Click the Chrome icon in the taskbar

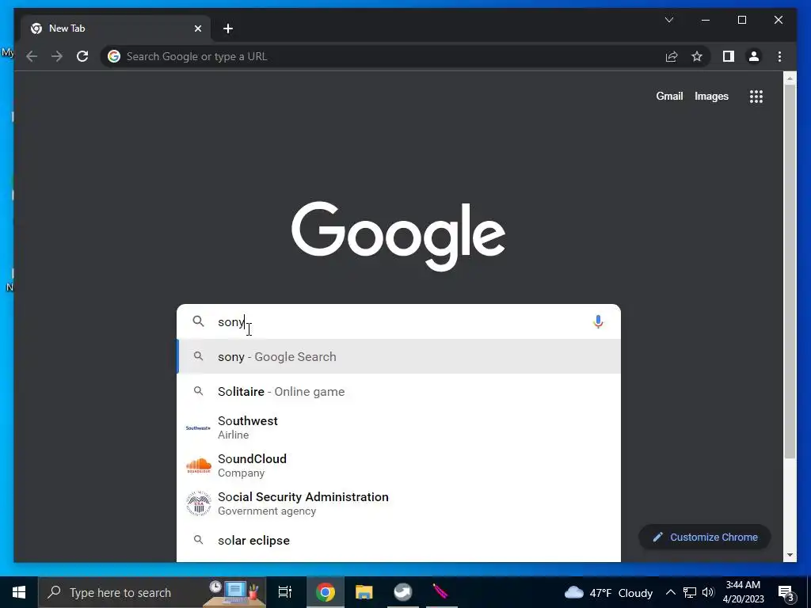coord(326,592)
